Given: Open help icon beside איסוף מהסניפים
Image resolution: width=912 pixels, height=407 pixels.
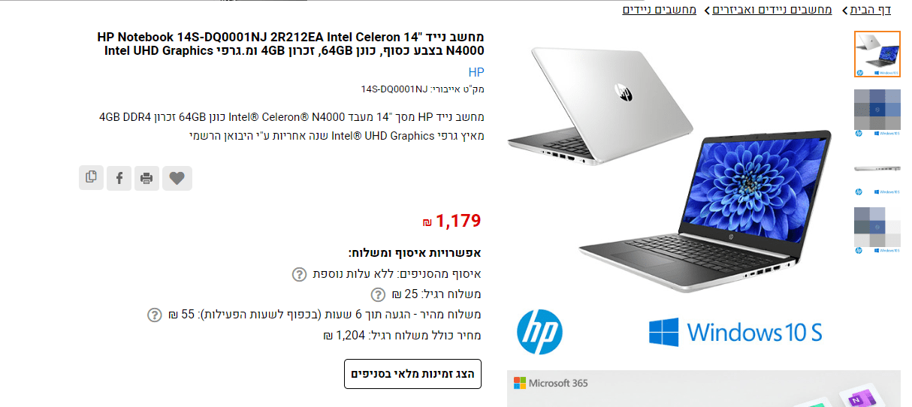Looking at the screenshot, I should pos(299,274).
